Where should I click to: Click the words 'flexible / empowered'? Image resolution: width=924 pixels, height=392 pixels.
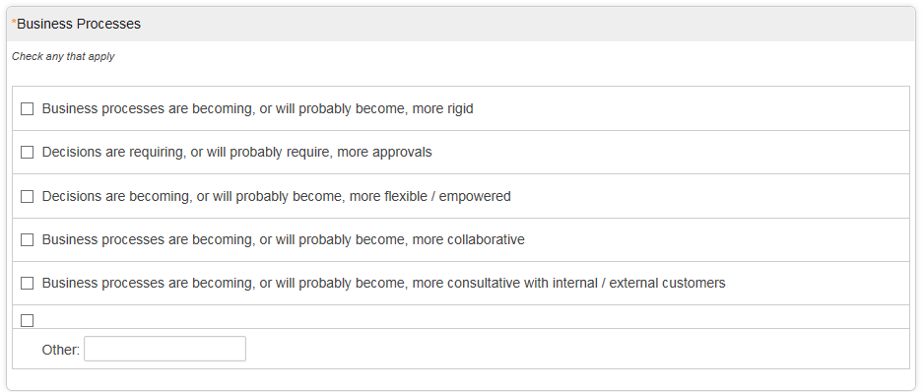tap(447, 196)
